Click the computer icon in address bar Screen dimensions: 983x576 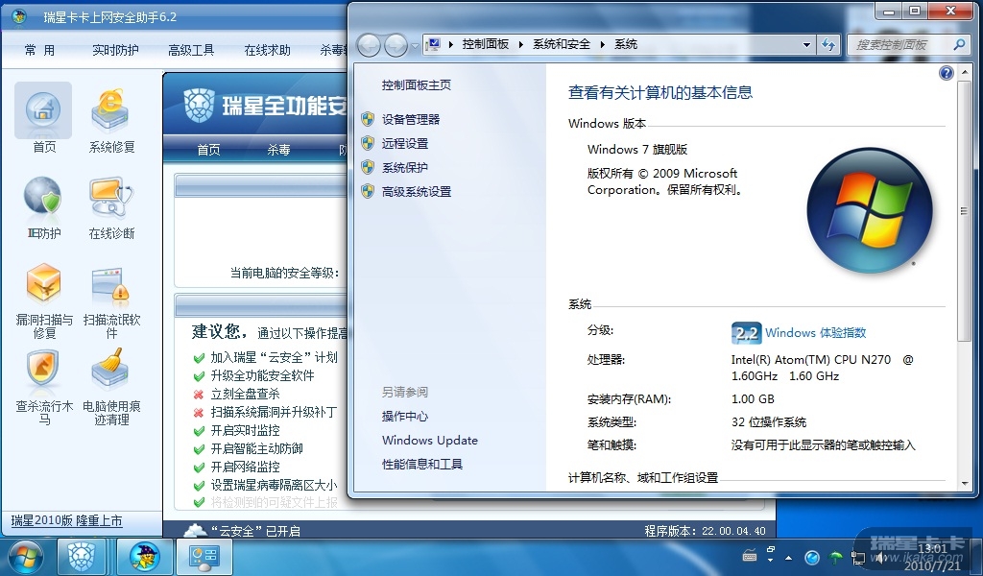[433, 44]
